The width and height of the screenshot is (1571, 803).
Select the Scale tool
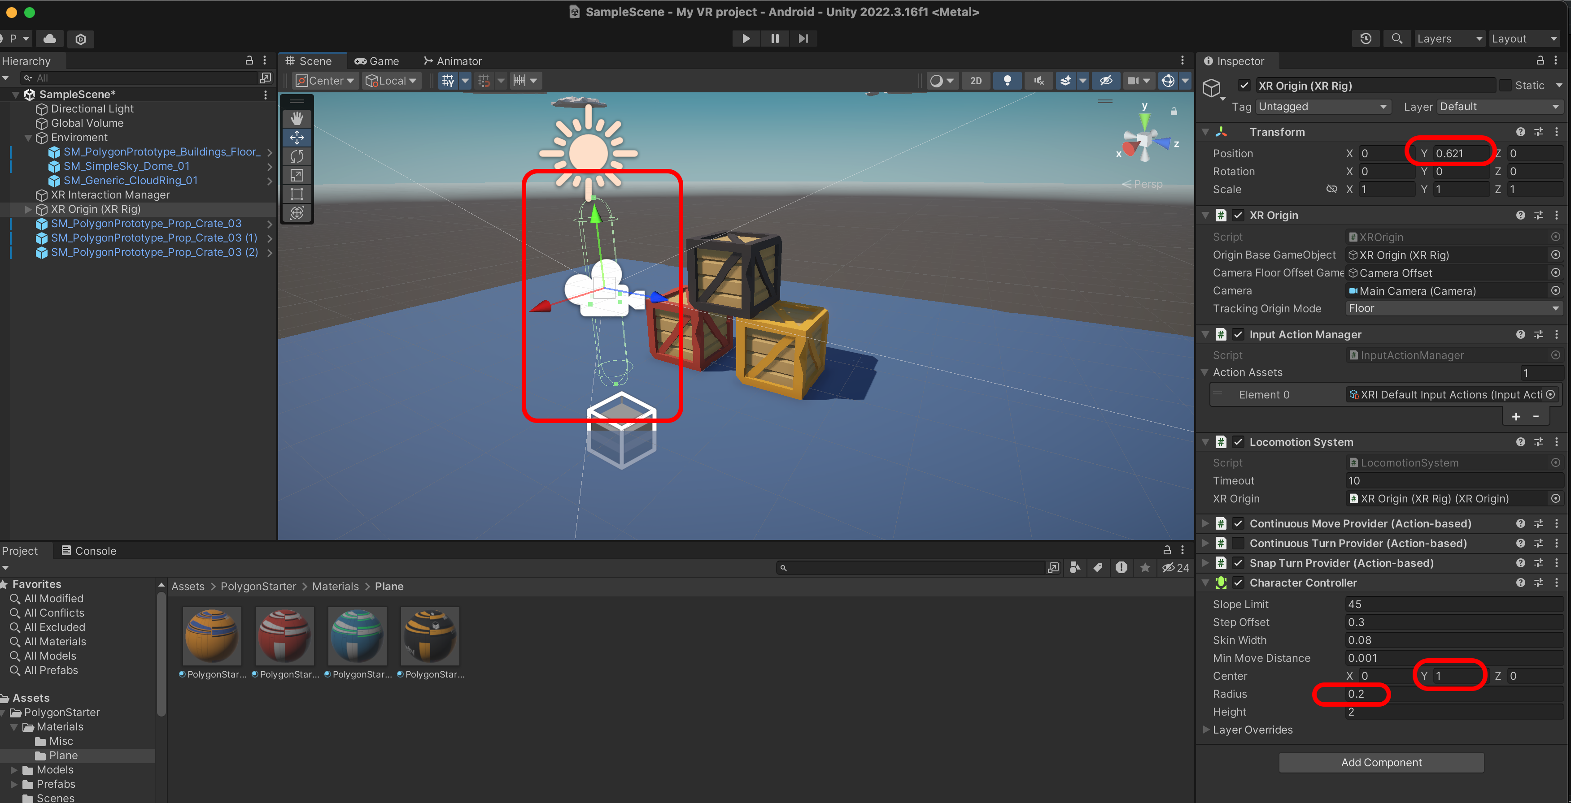click(297, 176)
